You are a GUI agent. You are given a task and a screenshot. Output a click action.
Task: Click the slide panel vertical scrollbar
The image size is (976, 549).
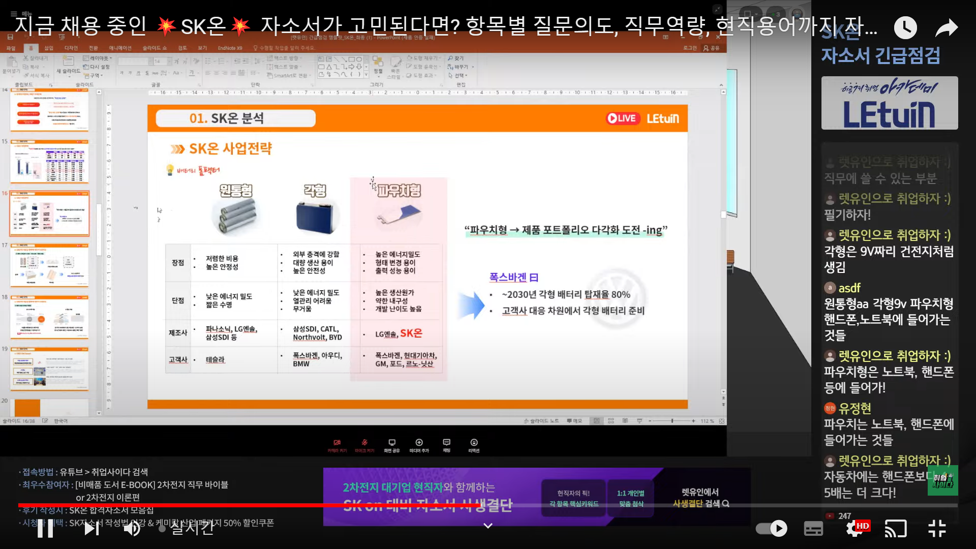[x=99, y=253]
